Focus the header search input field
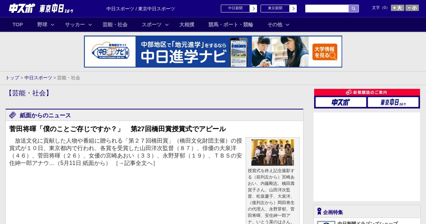This screenshot has height=224, width=426. pyautogui.click(x=327, y=9)
